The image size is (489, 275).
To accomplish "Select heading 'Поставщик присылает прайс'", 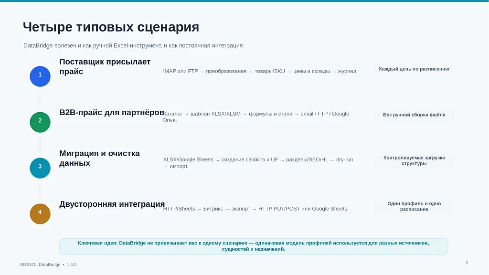I will point(105,66).
